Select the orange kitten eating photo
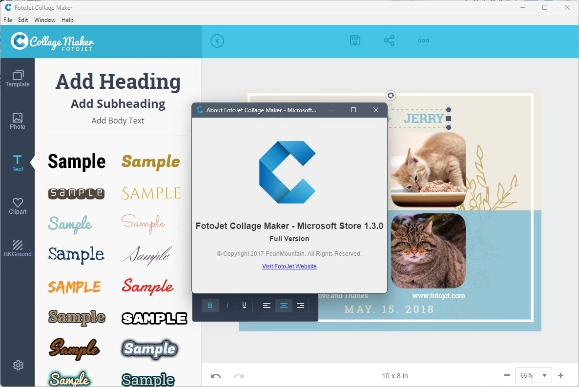Image resolution: width=579 pixels, height=387 pixels. (428, 169)
